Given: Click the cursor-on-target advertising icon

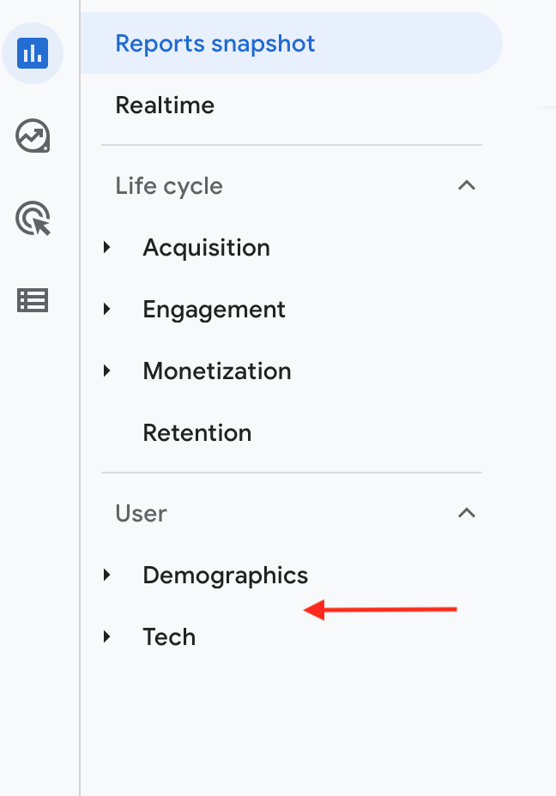Looking at the screenshot, I should click(33, 219).
